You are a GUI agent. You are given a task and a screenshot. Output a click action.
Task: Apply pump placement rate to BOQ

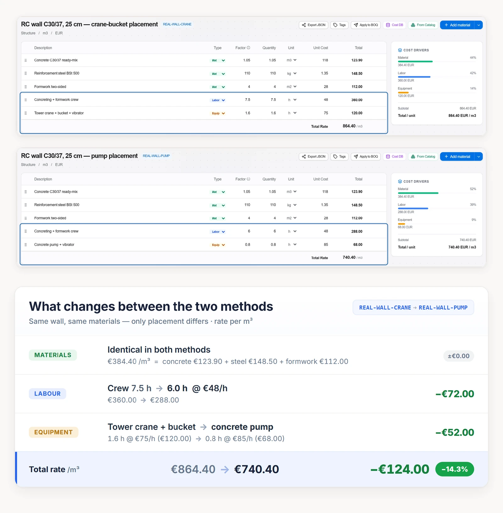click(x=366, y=157)
